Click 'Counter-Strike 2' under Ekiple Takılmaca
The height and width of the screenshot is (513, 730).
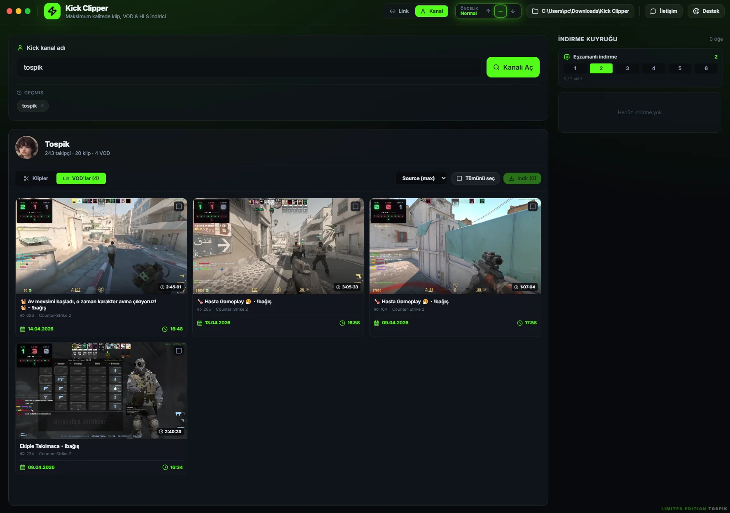[55, 454]
